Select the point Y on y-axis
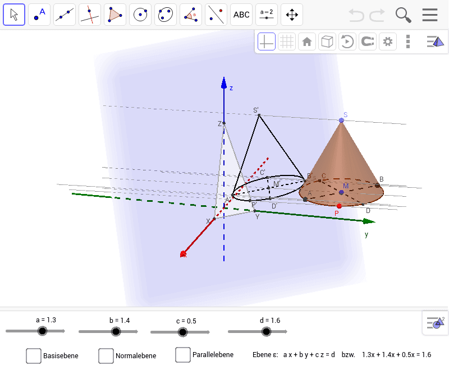449x370 pixels. tap(254, 211)
